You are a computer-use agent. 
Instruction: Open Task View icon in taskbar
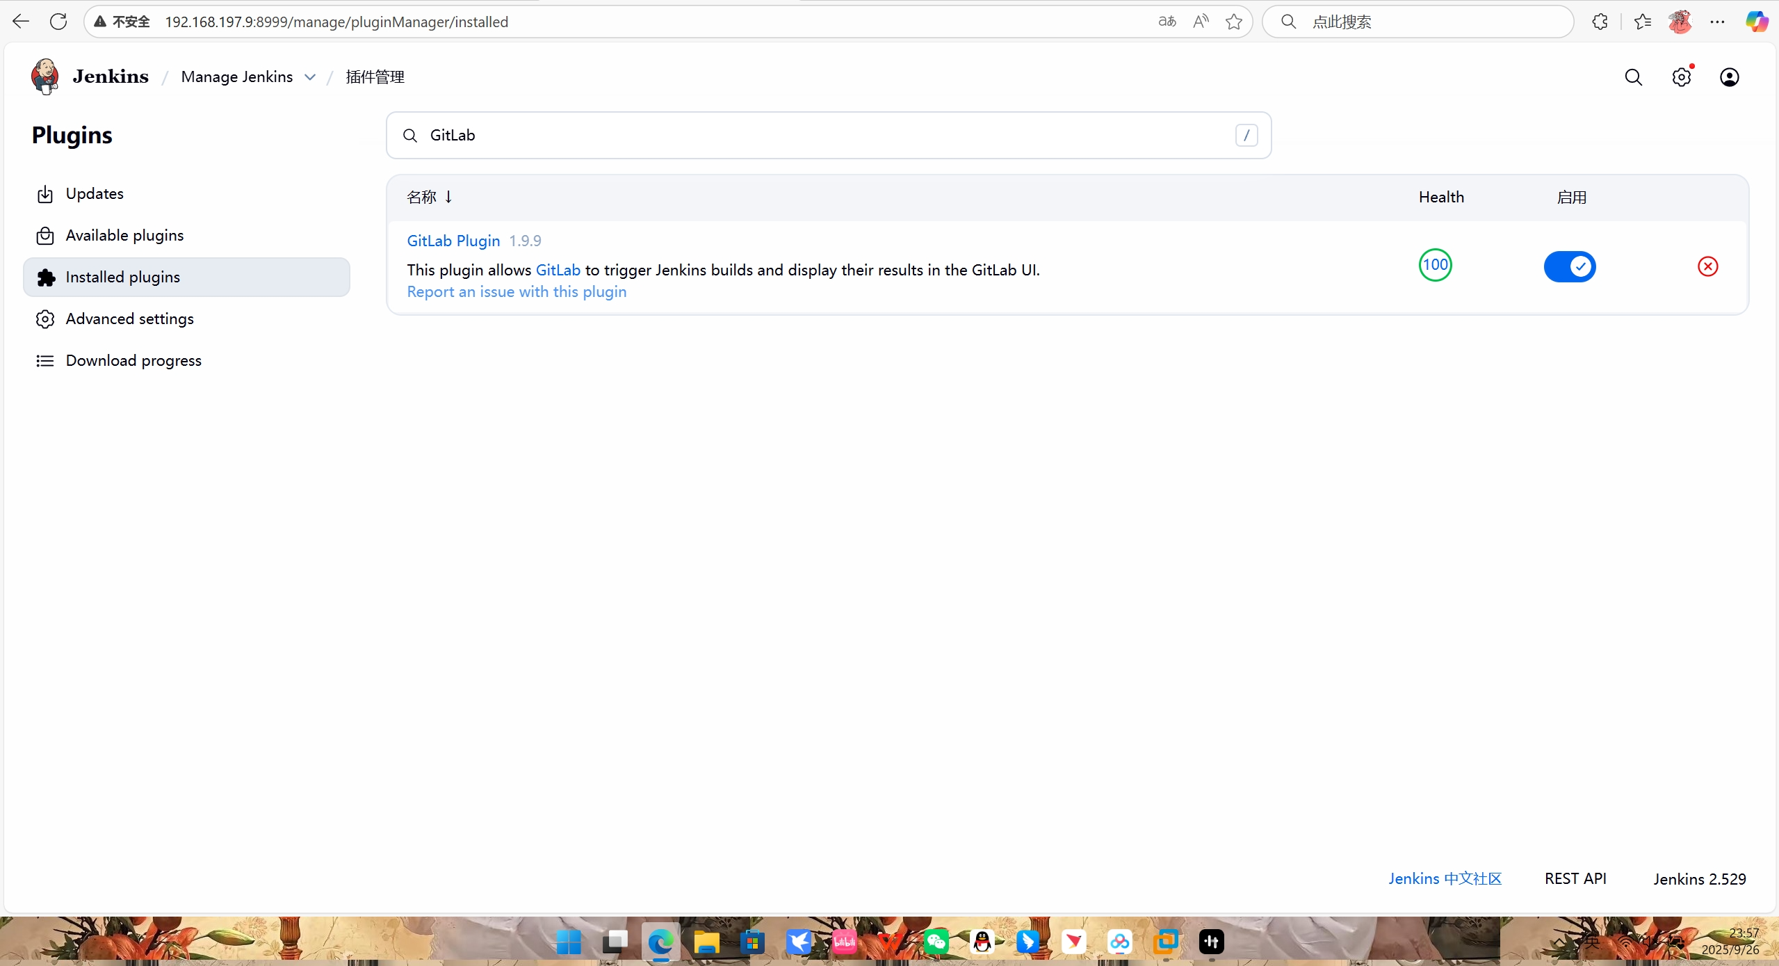pyautogui.click(x=615, y=942)
